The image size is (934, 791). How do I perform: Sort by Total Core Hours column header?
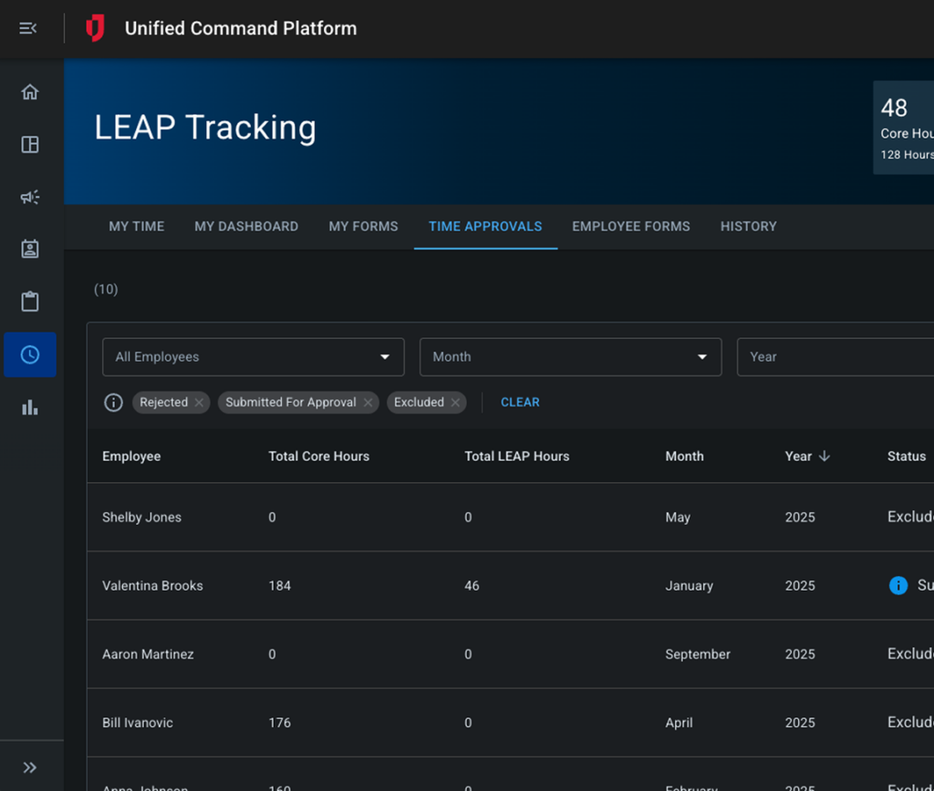318,457
